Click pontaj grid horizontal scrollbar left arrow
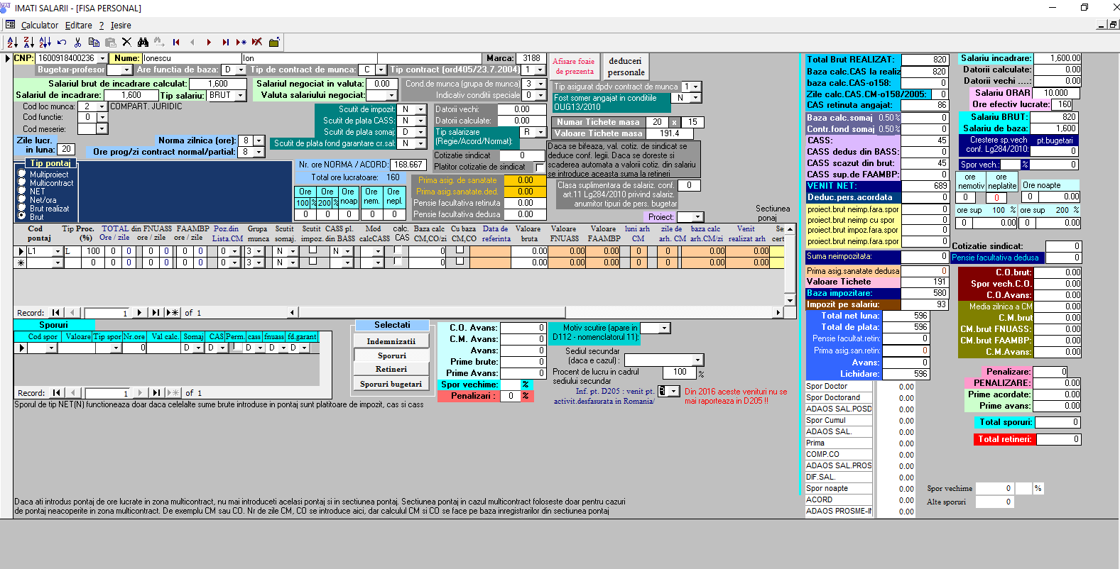The width and height of the screenshot is (1120, 569). (x=292, y=312)
